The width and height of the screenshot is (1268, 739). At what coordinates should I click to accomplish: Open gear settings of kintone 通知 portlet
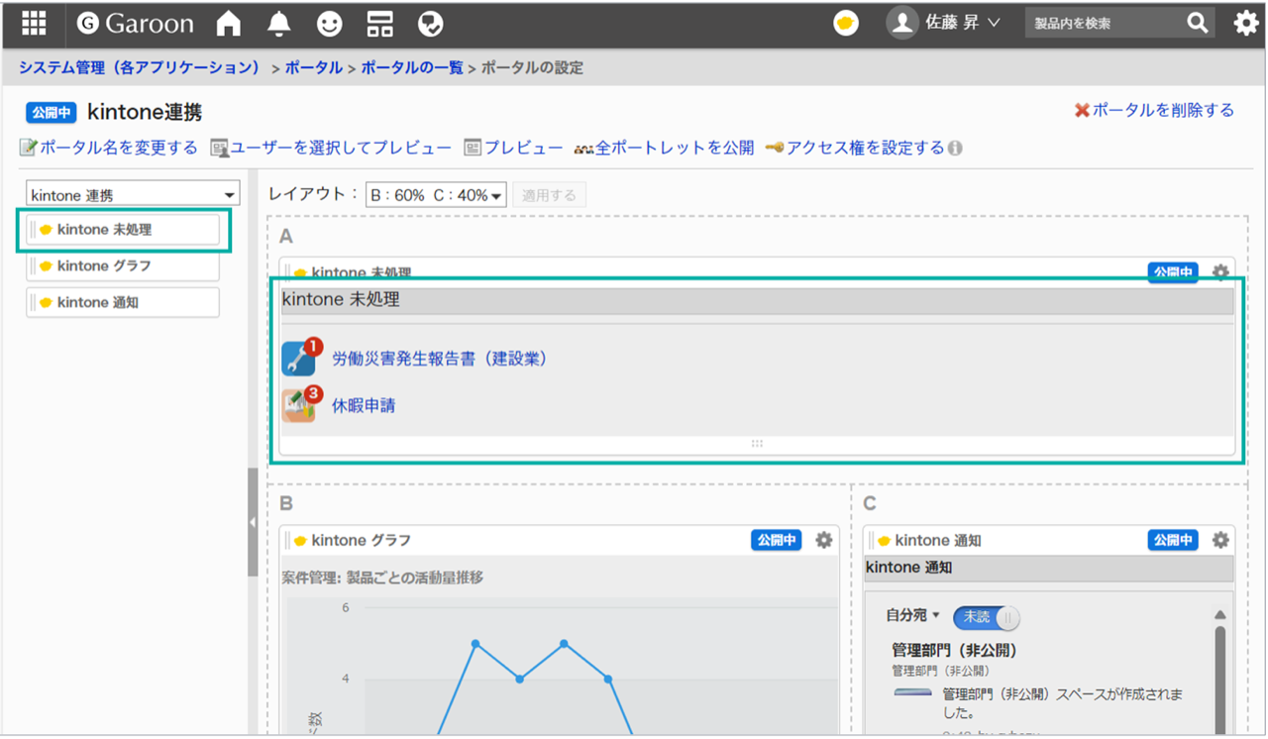coord(1220,541)
